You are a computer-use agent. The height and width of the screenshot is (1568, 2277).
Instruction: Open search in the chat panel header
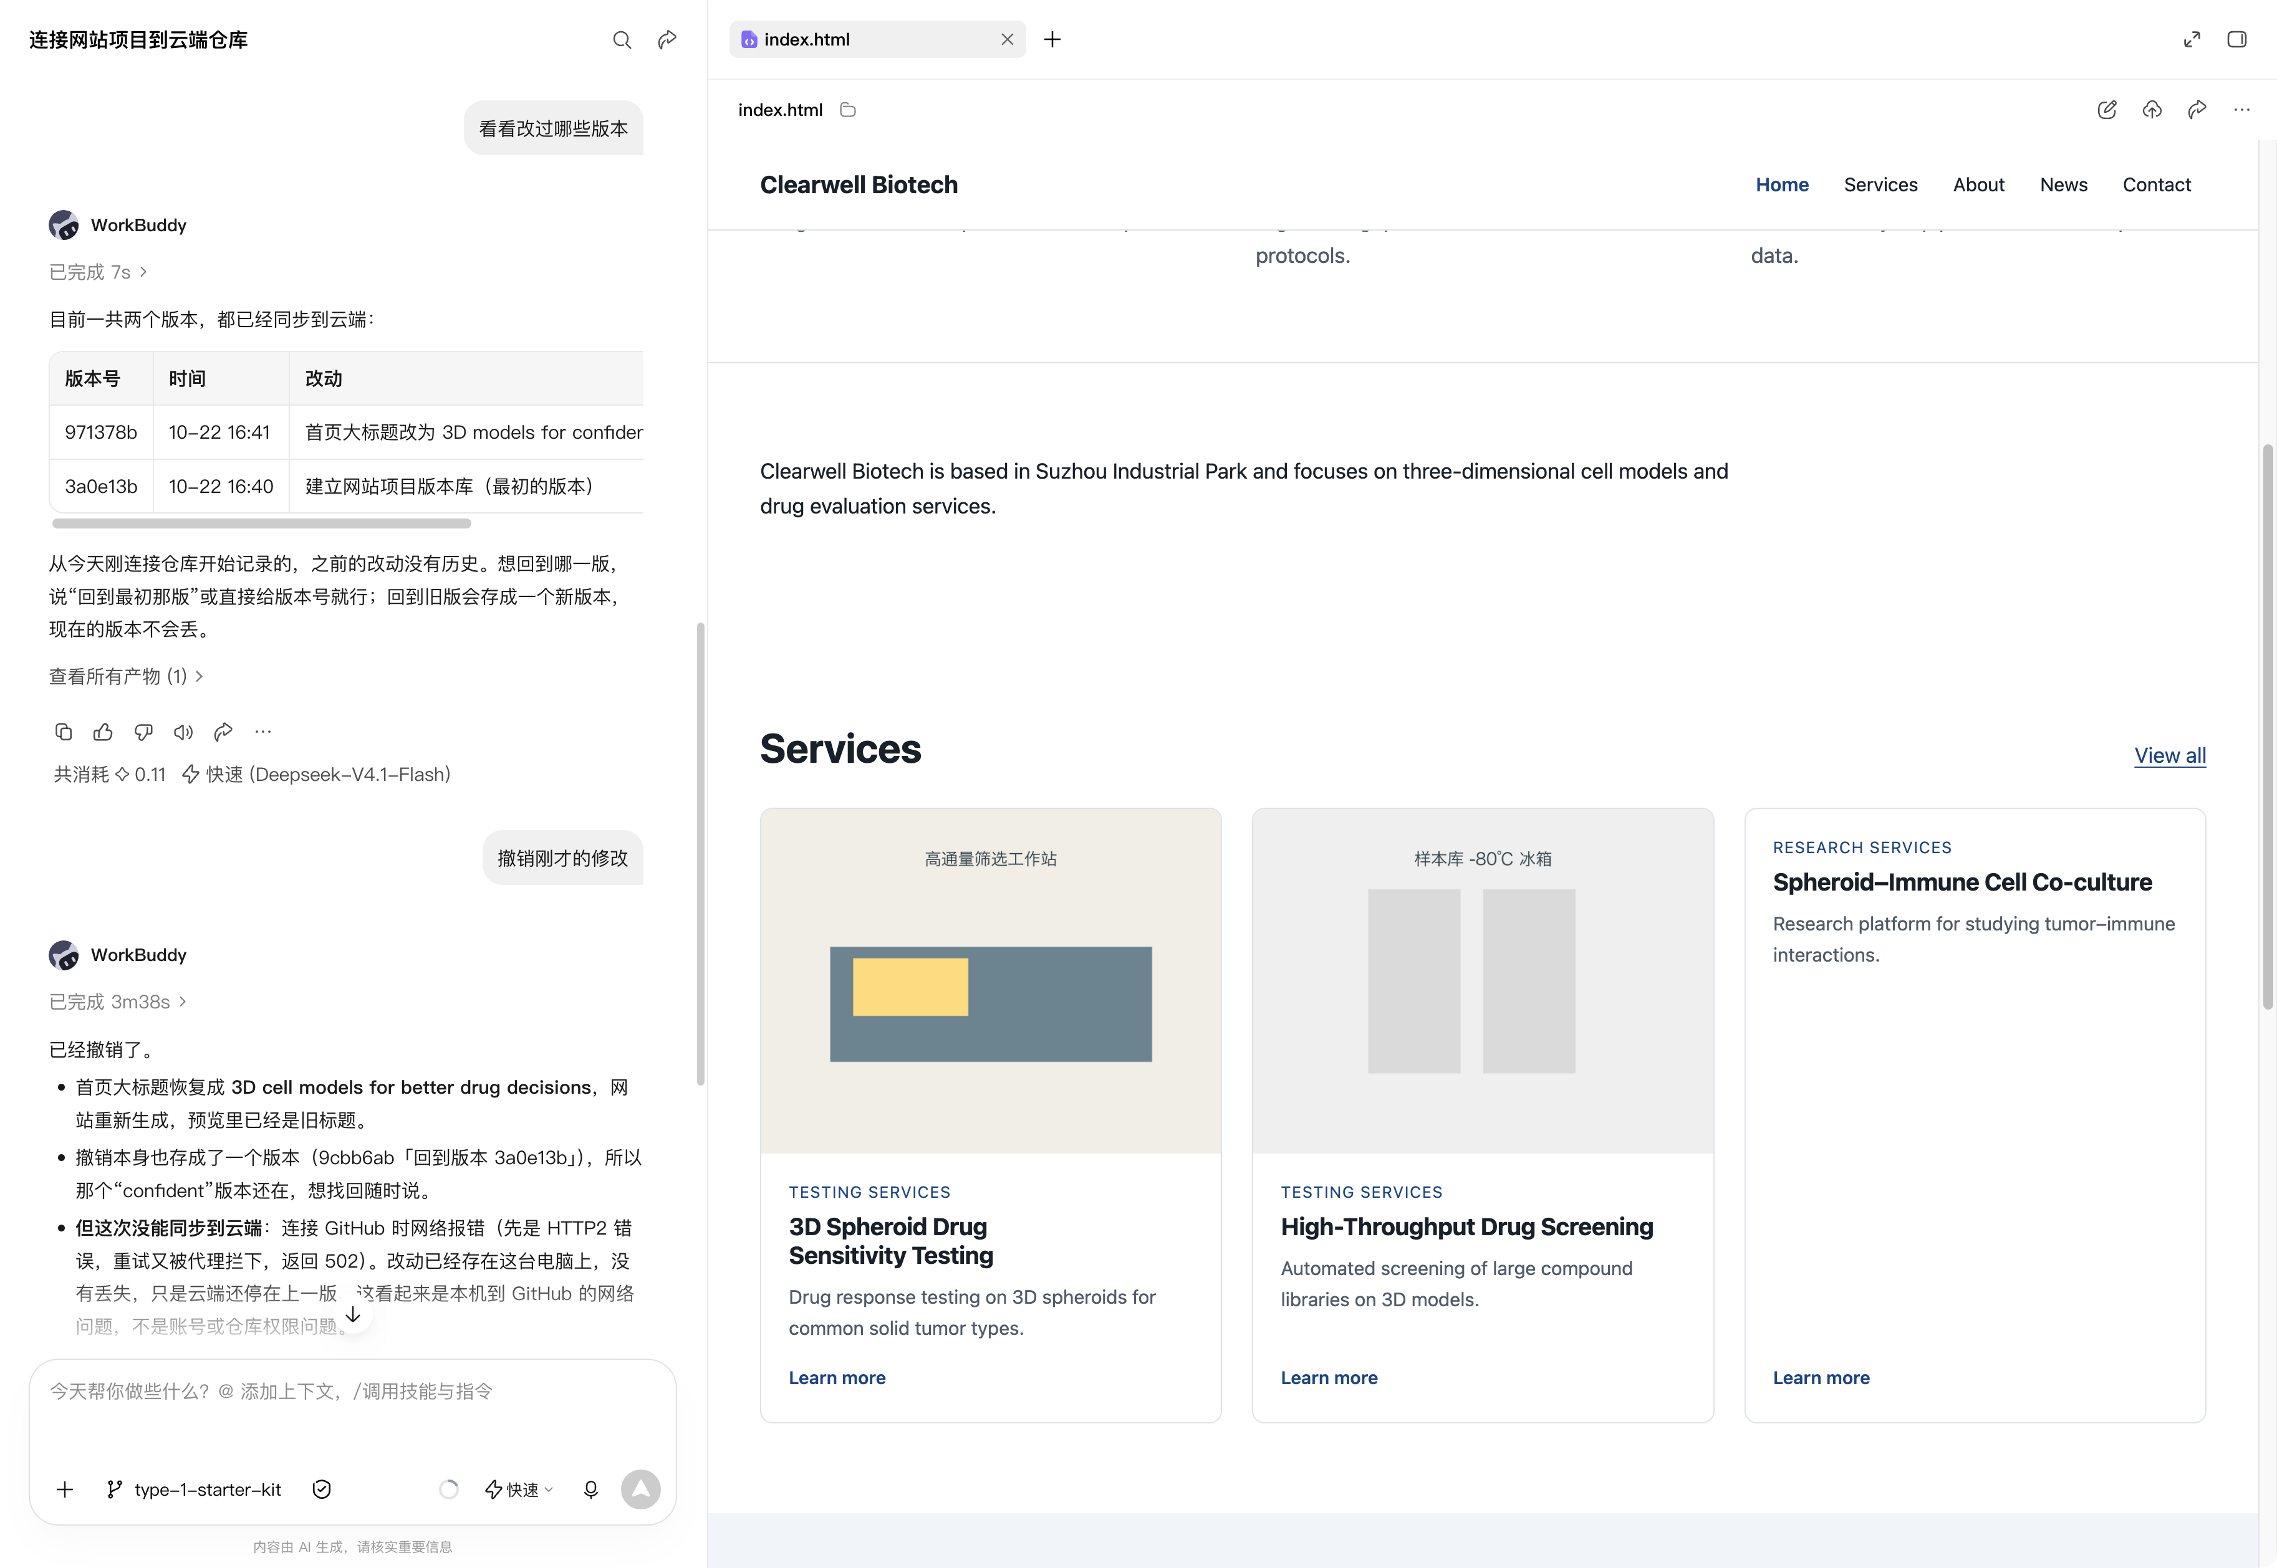click(621, 39)
